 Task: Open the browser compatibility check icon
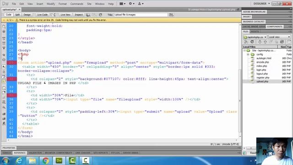pyautogui.click(x=53, y=15)
